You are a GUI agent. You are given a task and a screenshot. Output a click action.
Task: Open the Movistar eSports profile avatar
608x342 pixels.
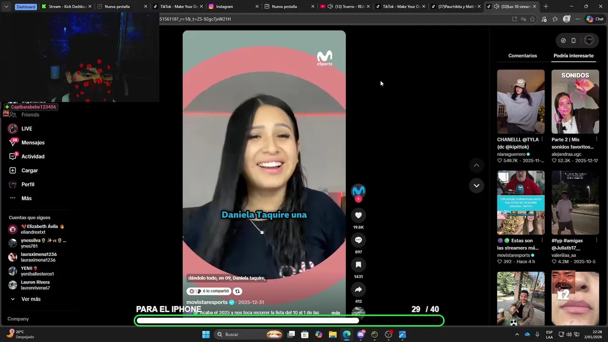pos(358,190)
